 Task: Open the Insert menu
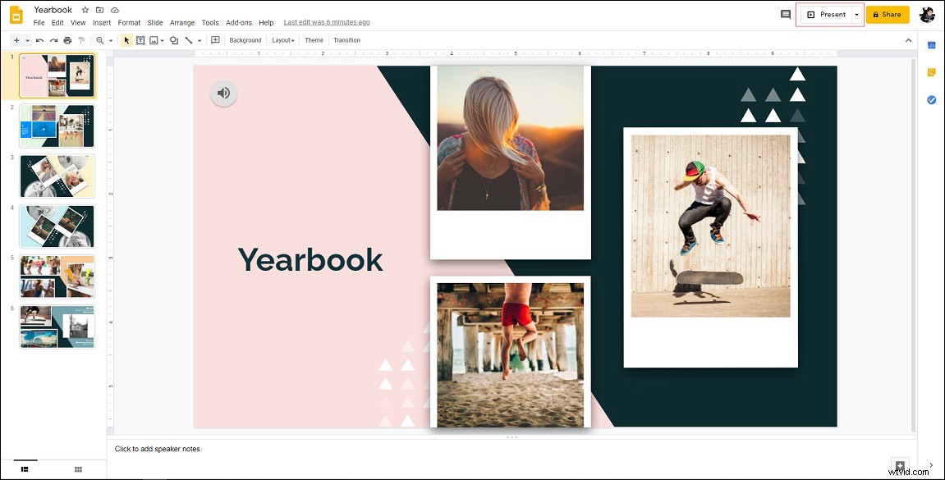point(101,22)
